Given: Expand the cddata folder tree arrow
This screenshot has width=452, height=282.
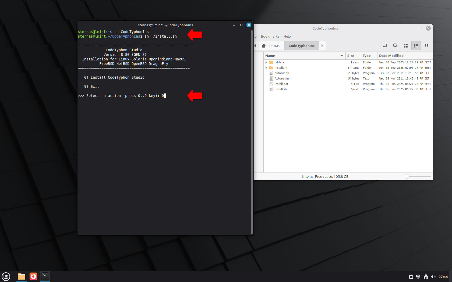Looking at the screenshot, I should coord(266,62).
